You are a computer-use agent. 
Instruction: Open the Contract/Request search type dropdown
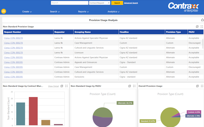tap(100, 3)
